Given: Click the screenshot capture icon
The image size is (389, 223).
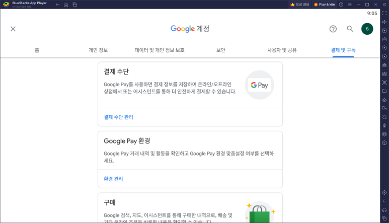Looking at the screenshot, I should [384, 83].
